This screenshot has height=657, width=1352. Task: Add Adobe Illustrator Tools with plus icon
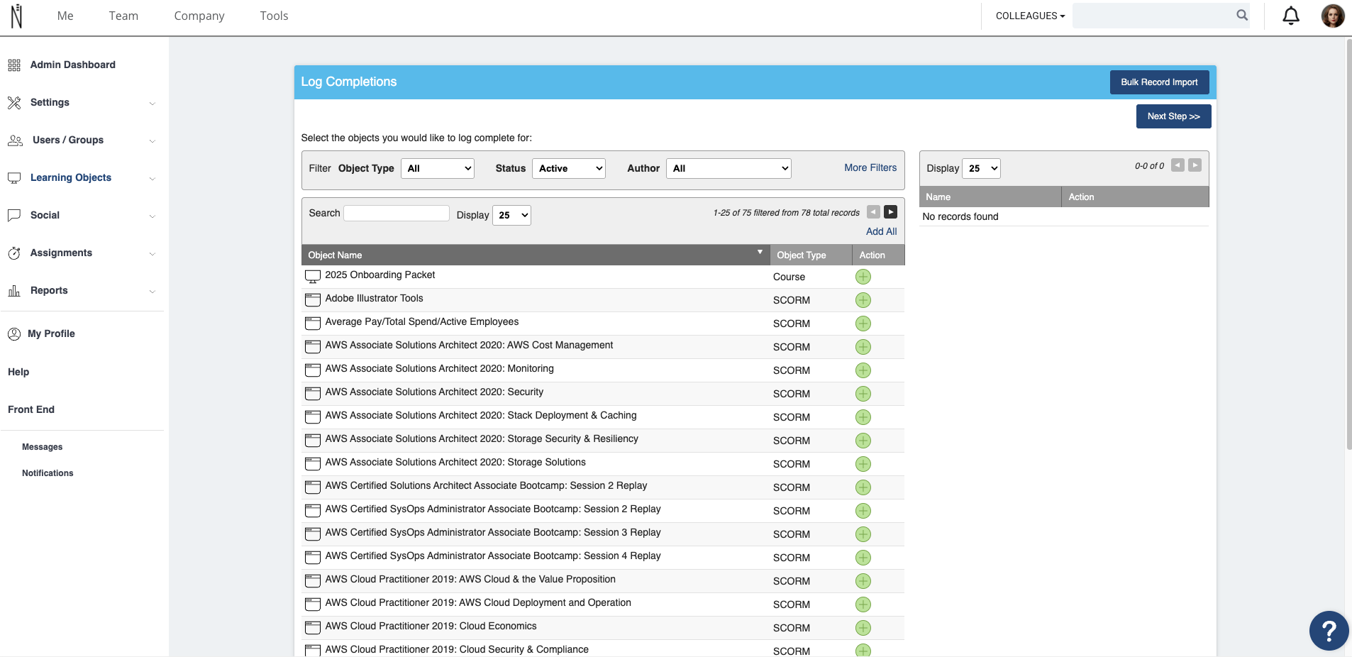point(863,300)
